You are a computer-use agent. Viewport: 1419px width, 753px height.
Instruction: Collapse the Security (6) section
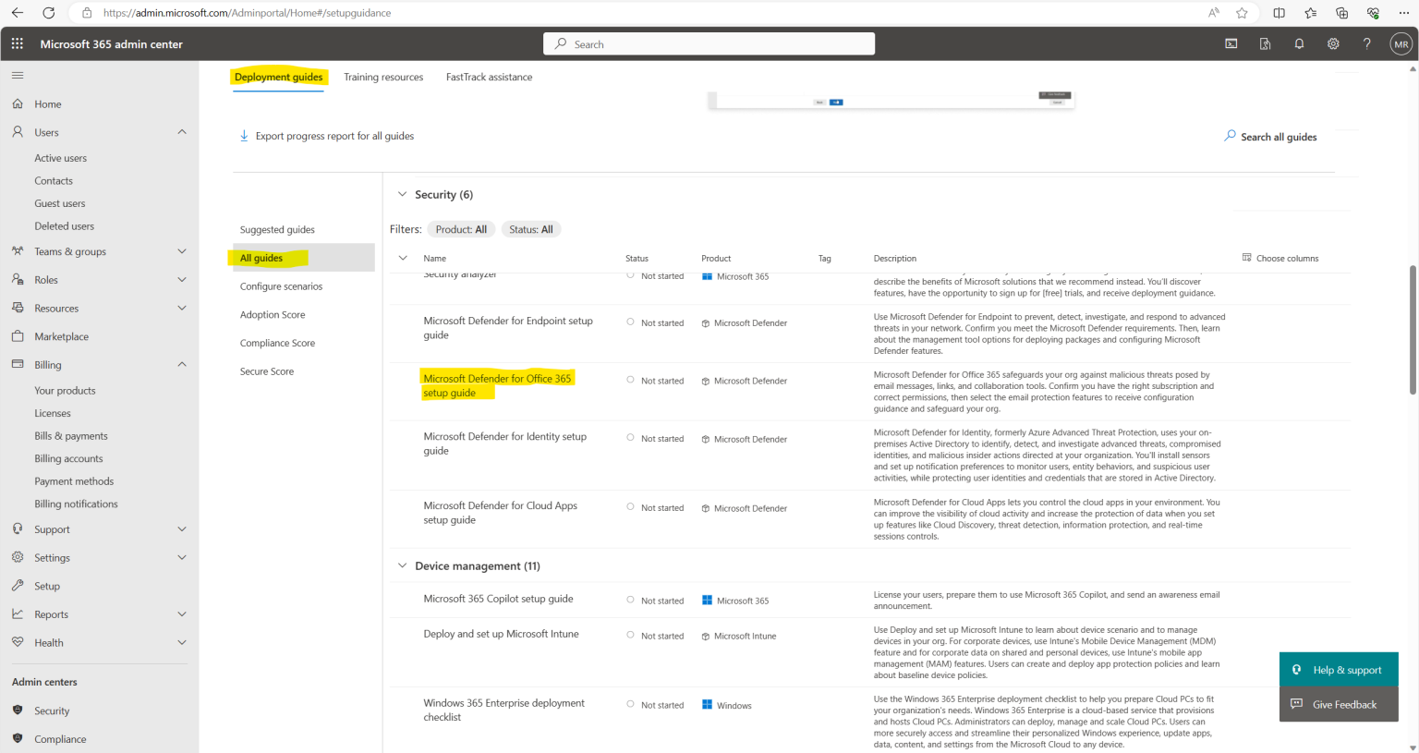403,194
